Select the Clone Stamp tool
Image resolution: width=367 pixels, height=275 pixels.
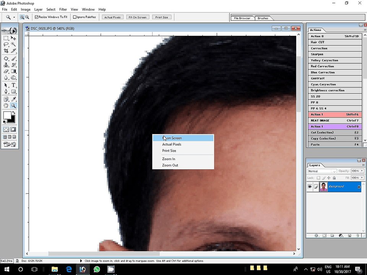[x=6, y=65]
